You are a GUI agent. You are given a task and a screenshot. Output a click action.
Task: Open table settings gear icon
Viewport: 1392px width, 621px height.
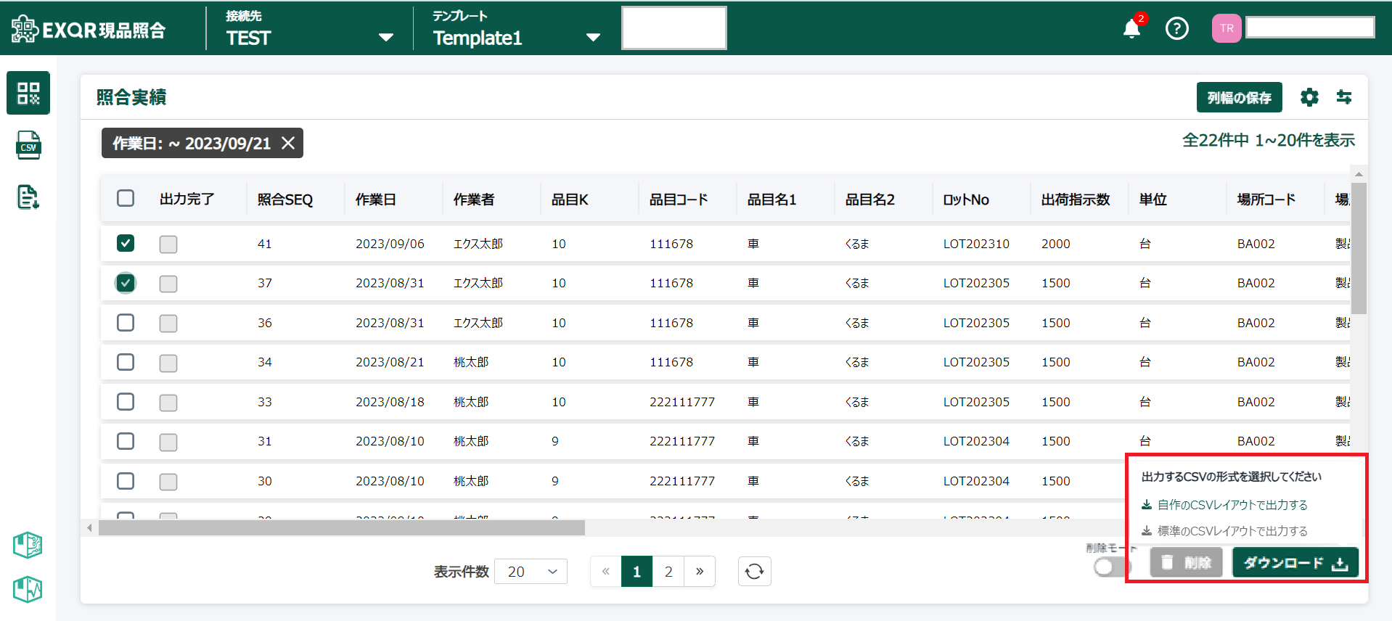1309,97
